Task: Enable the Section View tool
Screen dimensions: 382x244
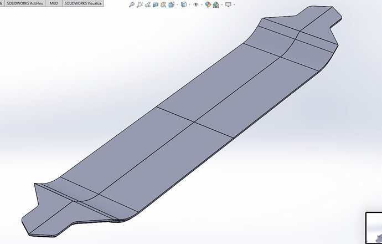Action: click(156, 4)
